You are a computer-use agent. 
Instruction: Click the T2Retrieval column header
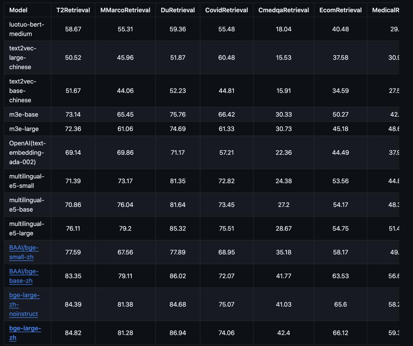pyautogui.click(x=73, y=10)
